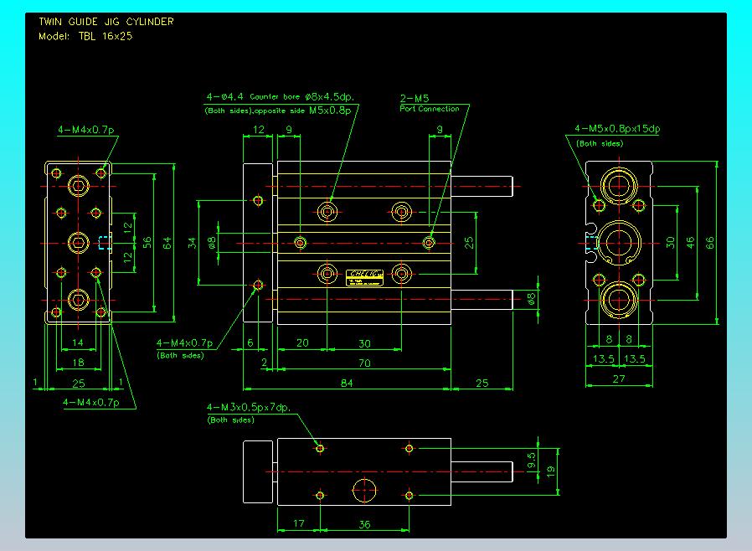This screenshot has width=752, height=551.
Task: Click the TWIN GUIDE JIG CYLINDER title text
Action: (x=106, y=22)
